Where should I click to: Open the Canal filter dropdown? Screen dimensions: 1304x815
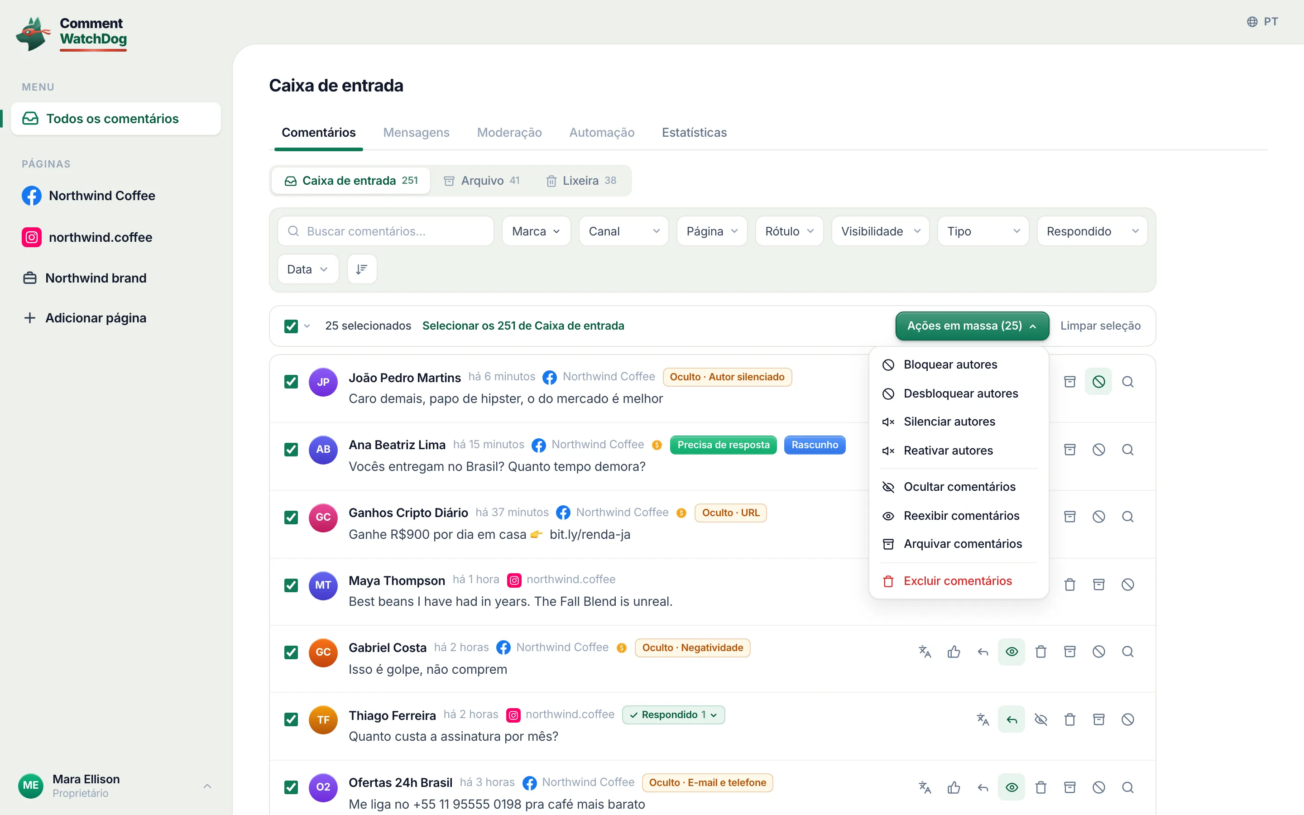click(623, 231)
